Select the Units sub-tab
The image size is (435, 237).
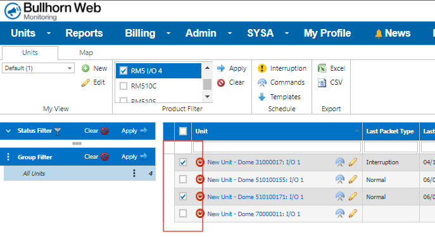coord(30,52)
